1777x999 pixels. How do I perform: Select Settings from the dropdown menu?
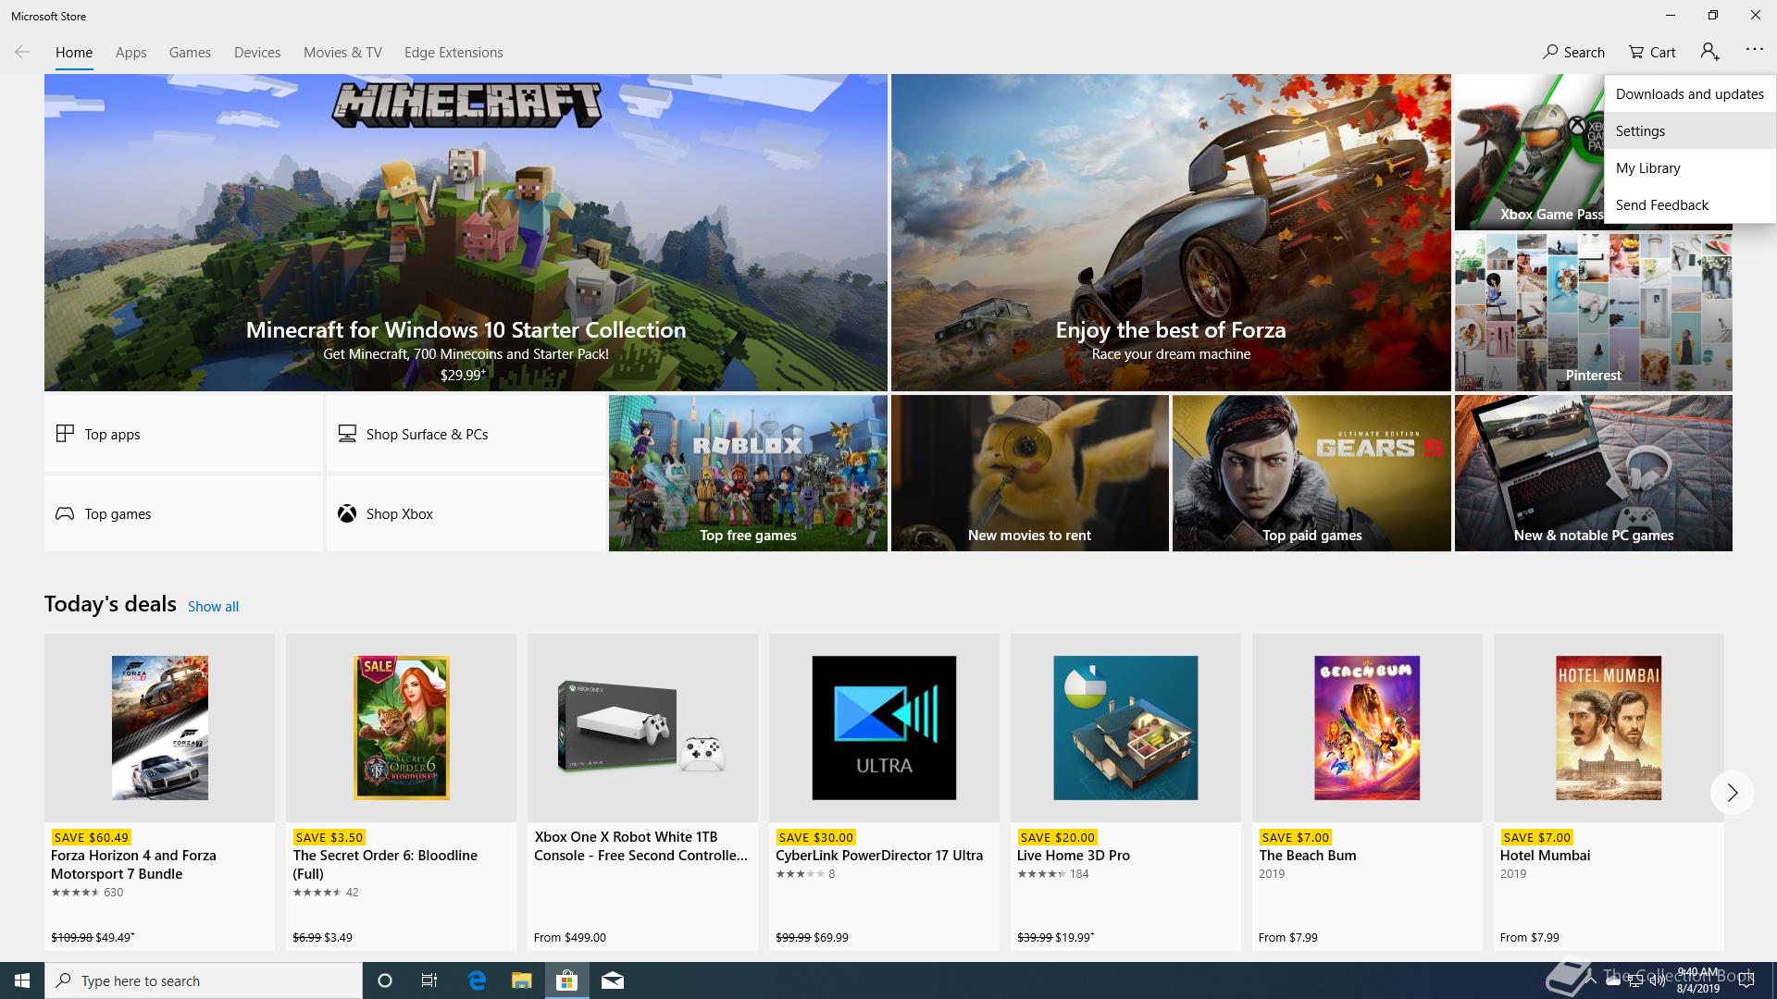(x=1689, y=130)
